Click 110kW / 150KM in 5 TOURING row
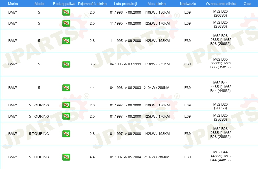Screen dimensions: 258x169 (x=157, y=105)
